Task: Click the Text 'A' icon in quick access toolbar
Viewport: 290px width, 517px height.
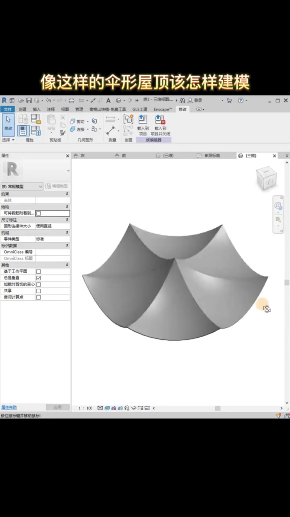Action: (x=108, y=100)
